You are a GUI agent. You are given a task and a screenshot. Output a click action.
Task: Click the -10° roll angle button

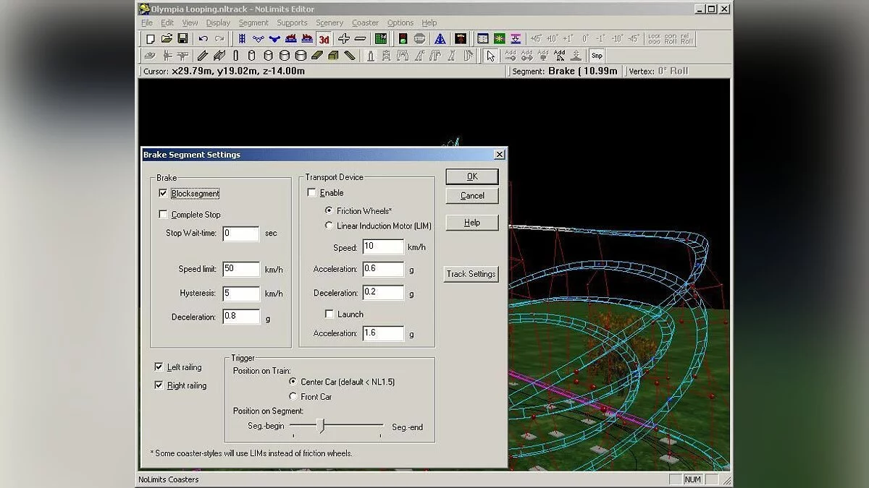pos(617,38)
